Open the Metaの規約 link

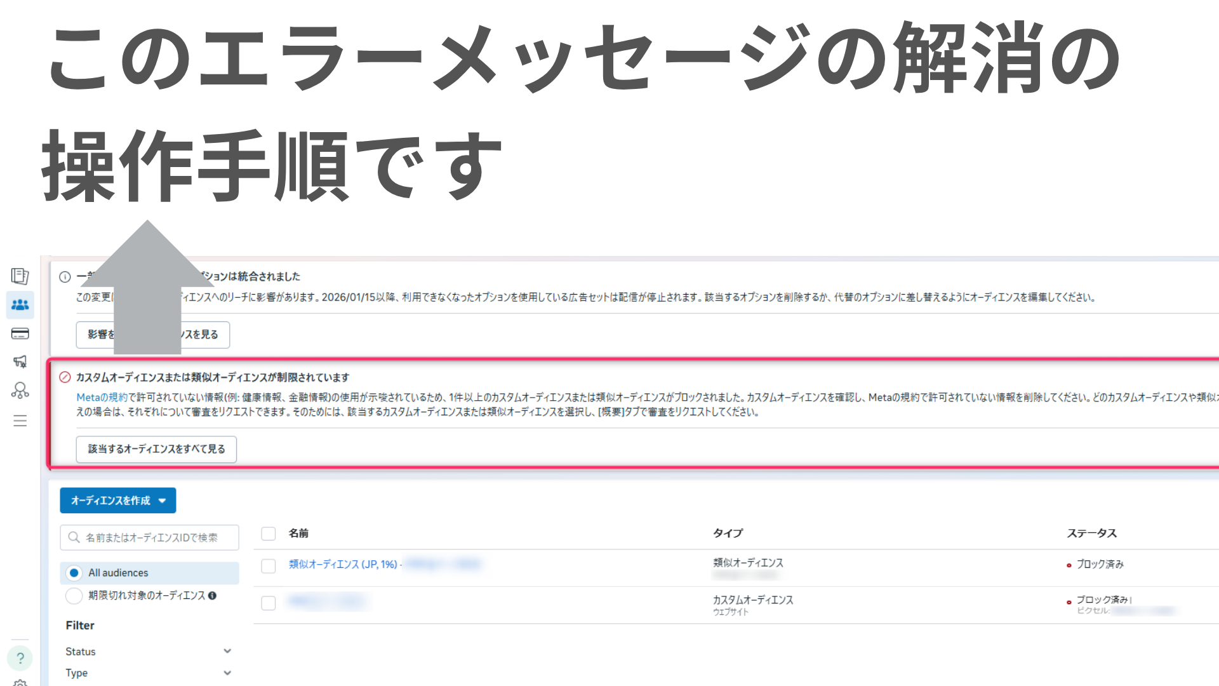102,398
